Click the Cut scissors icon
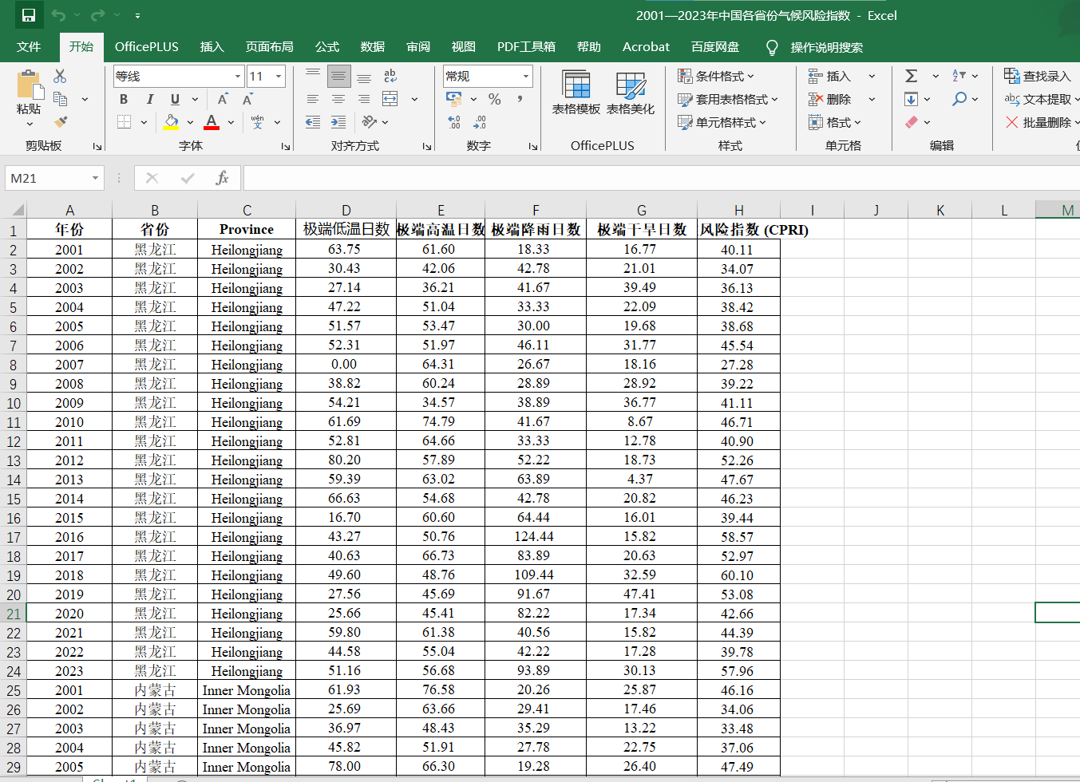Image resolution: width=1080 pixels, height=782 pixels. 60,76
